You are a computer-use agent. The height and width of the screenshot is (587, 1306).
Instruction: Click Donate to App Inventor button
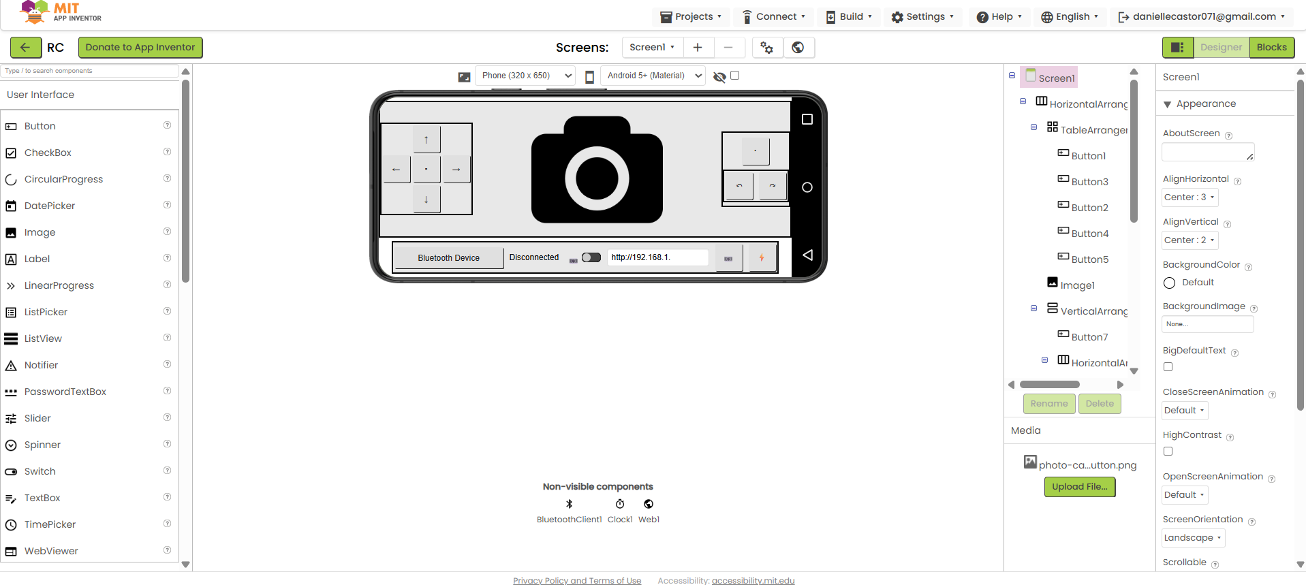pos(140,47)
